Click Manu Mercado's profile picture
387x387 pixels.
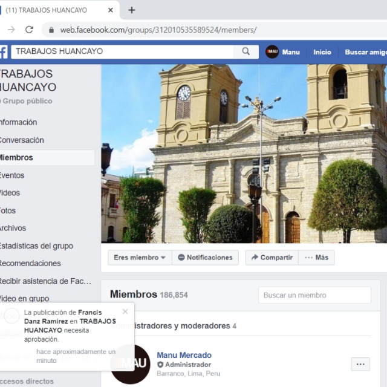coord(131,364)
